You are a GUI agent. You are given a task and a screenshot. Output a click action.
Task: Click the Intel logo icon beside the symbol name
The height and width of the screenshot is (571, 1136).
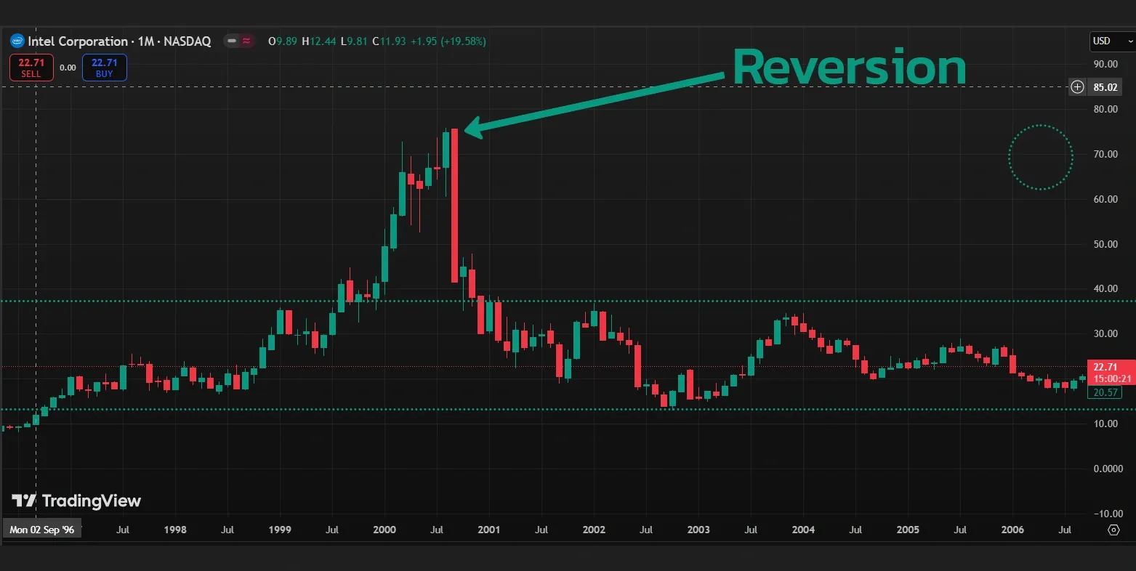click(17, 41)
